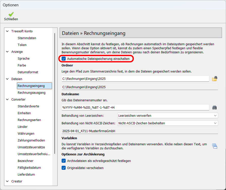Viewport: 226px width, 190px height.
Task: Toggle Archivdateien als schreibgeschützt festlegen
Action: (x=64, y=161)
